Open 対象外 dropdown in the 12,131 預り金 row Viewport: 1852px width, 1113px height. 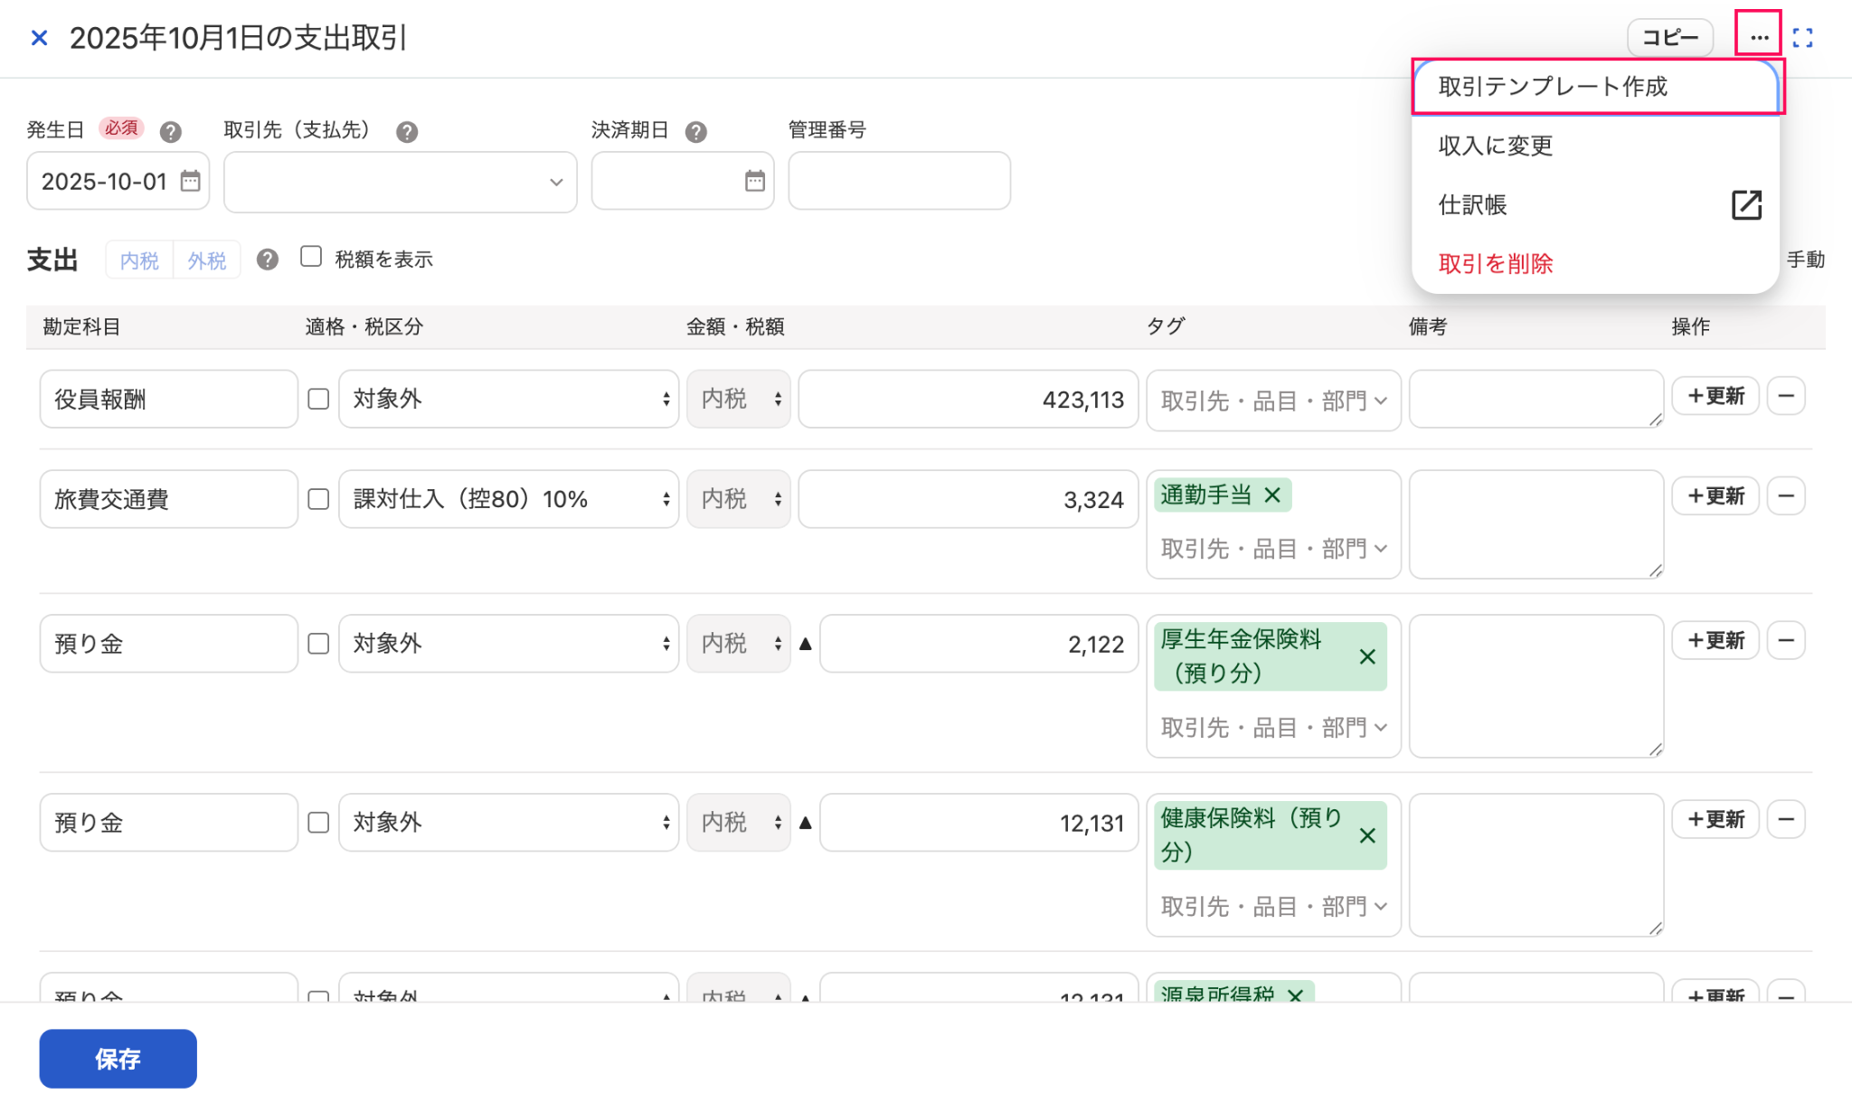point(509,823)
